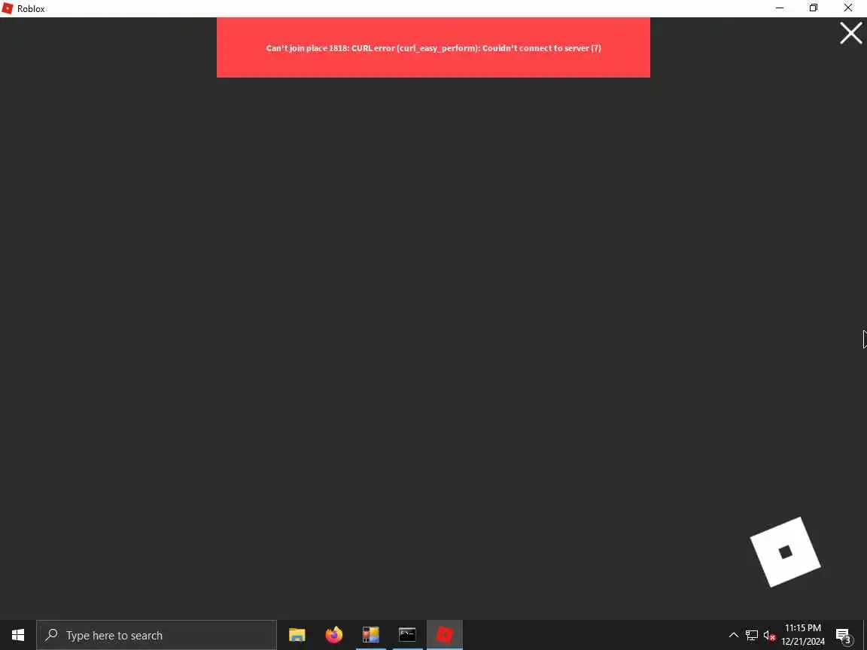Open the clock showing 11:15 PM
This screenshot has width=867, height=650.
[803, 635]
